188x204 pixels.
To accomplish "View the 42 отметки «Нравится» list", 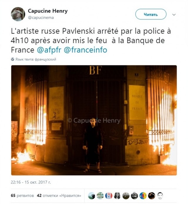I will click(x=59, y=195).
